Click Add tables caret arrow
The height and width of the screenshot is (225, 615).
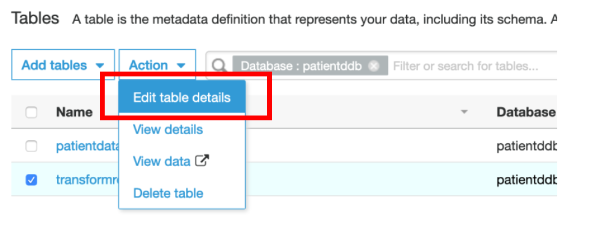coord(100,66)
